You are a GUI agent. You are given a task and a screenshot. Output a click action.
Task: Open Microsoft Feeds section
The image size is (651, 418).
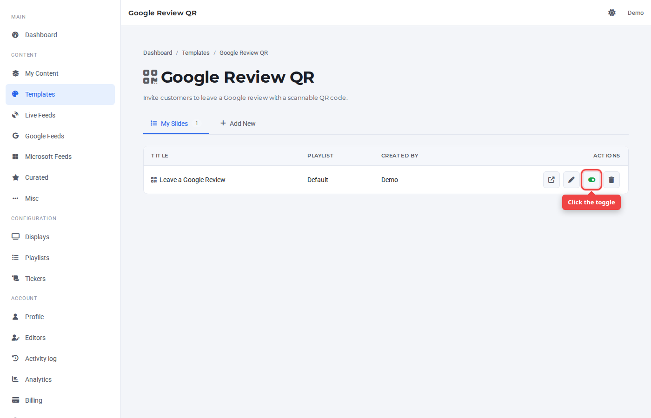tap(60, 157)
